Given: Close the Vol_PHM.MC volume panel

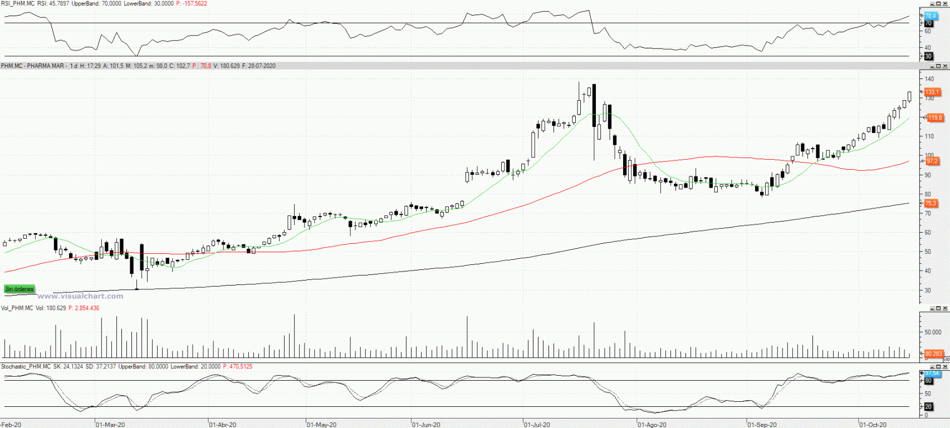Looking at the screenshot, I should click(x=945, y=308).
